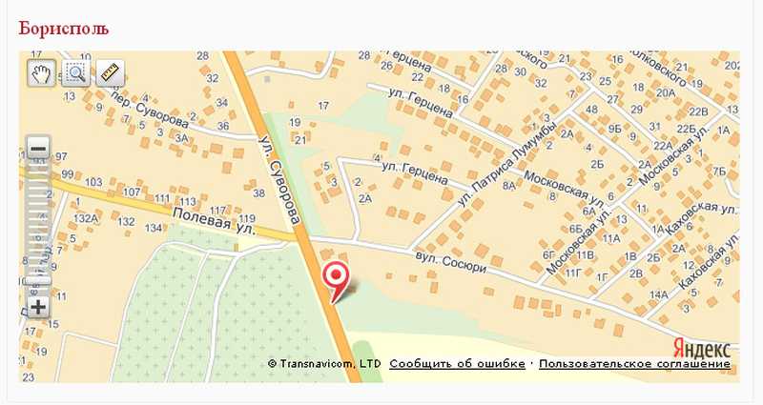Open the Пользовательское соглашение link

point(634,364)
